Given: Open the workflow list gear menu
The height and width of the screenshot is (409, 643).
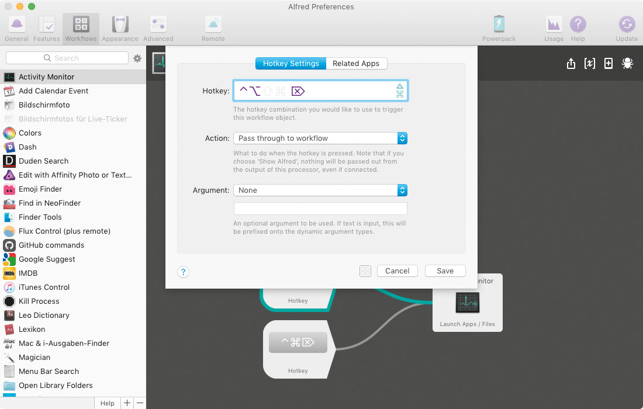Looking at the screenshot, I should pos(137,58).
